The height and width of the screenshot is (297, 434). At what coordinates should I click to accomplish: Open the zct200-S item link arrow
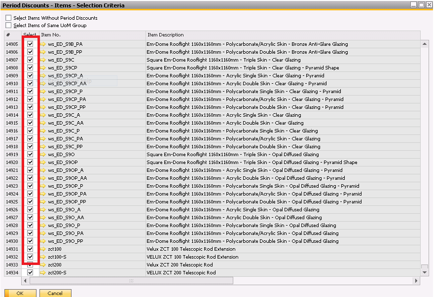pyautogui.click(x=43, y=273)
